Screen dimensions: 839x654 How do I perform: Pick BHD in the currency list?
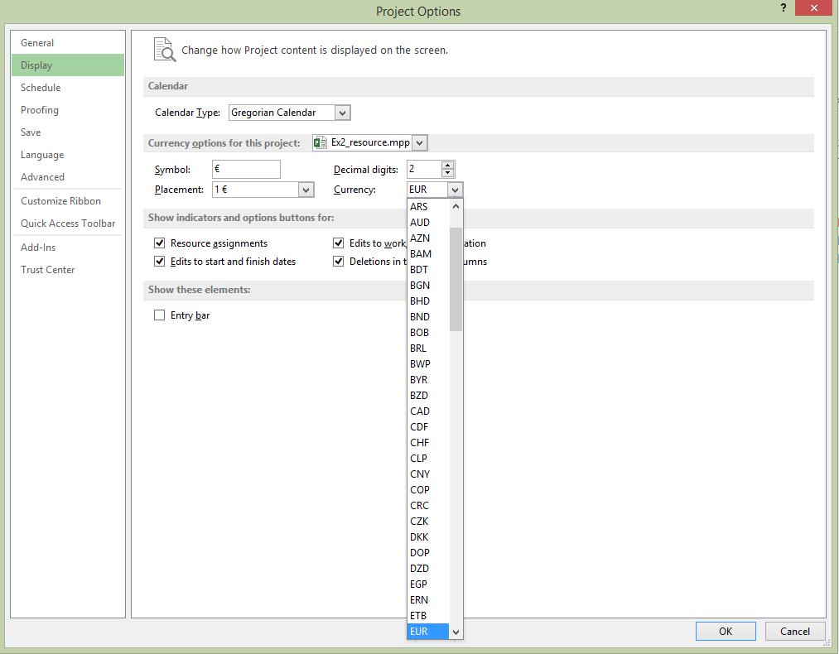coord(428,301)
